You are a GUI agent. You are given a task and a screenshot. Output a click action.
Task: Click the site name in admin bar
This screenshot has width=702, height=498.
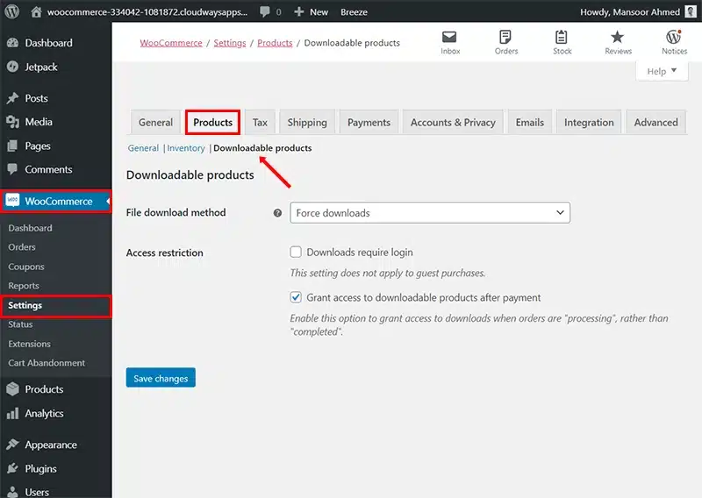(x=147, y=12)
